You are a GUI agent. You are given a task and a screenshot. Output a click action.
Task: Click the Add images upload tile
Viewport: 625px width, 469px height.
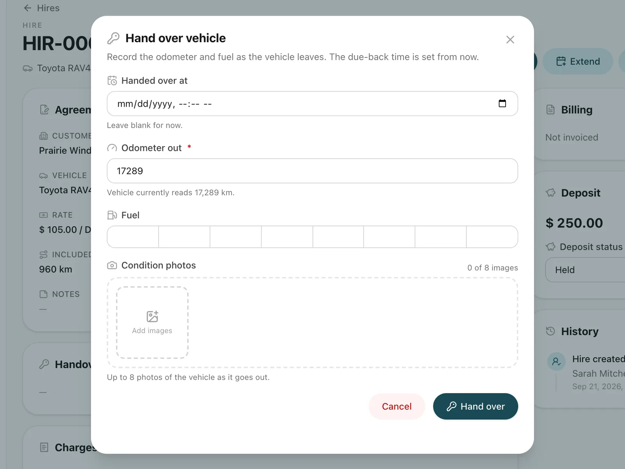(152, 323)
